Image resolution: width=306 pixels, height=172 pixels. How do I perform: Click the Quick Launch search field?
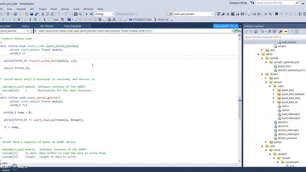tap(277, 3)
